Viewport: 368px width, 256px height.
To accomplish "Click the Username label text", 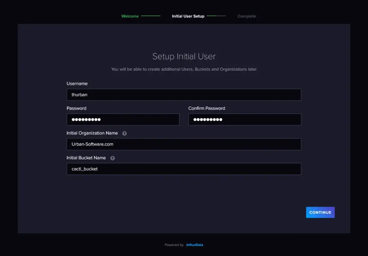I will point(77,83).
